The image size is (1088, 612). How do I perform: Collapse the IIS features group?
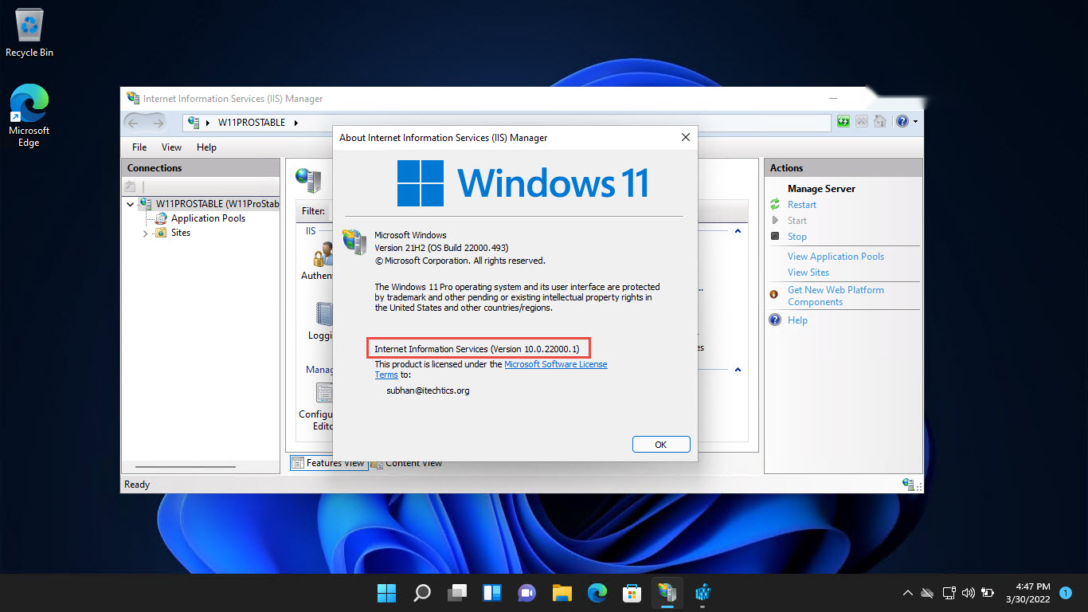click(x=738, y=231)
